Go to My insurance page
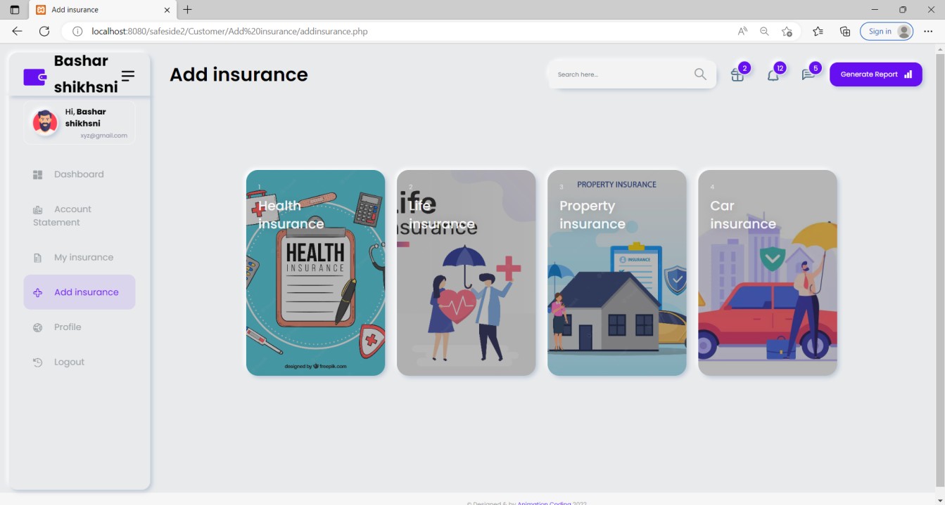This screenshot has height=505, width=945. point(83,258)
